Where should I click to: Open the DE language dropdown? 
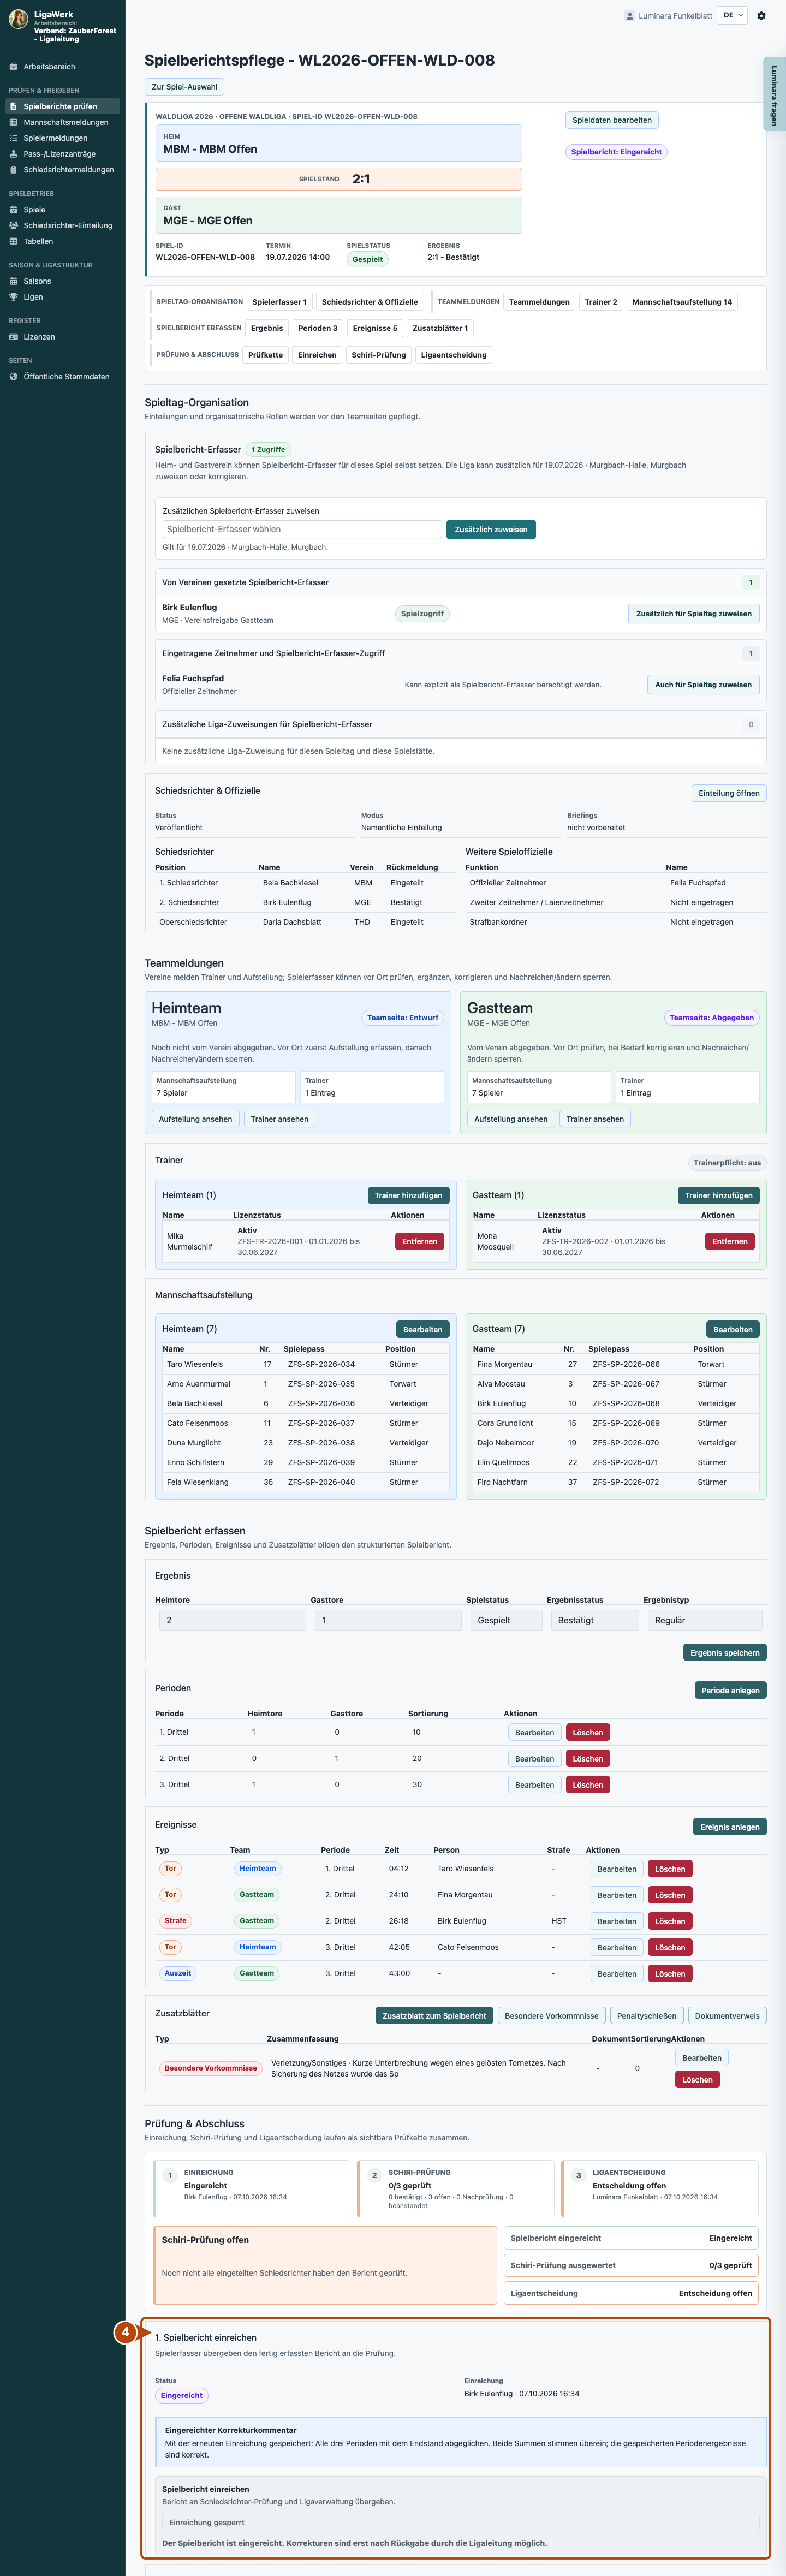pyautogui.click(x=733, y=16)
